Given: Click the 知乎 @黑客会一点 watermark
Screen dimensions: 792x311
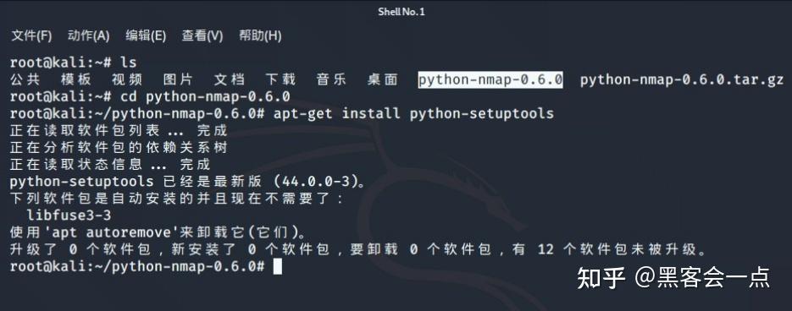Looking at the screenshot, I should (x=673, y=277).
